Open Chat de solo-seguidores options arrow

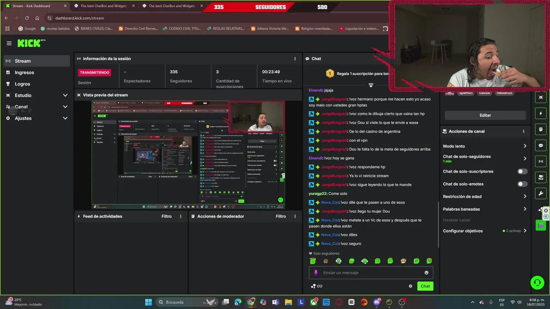(525, 158)
